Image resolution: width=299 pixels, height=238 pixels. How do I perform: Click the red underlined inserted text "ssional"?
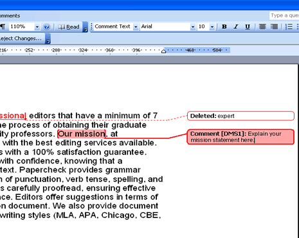[13, 116]
